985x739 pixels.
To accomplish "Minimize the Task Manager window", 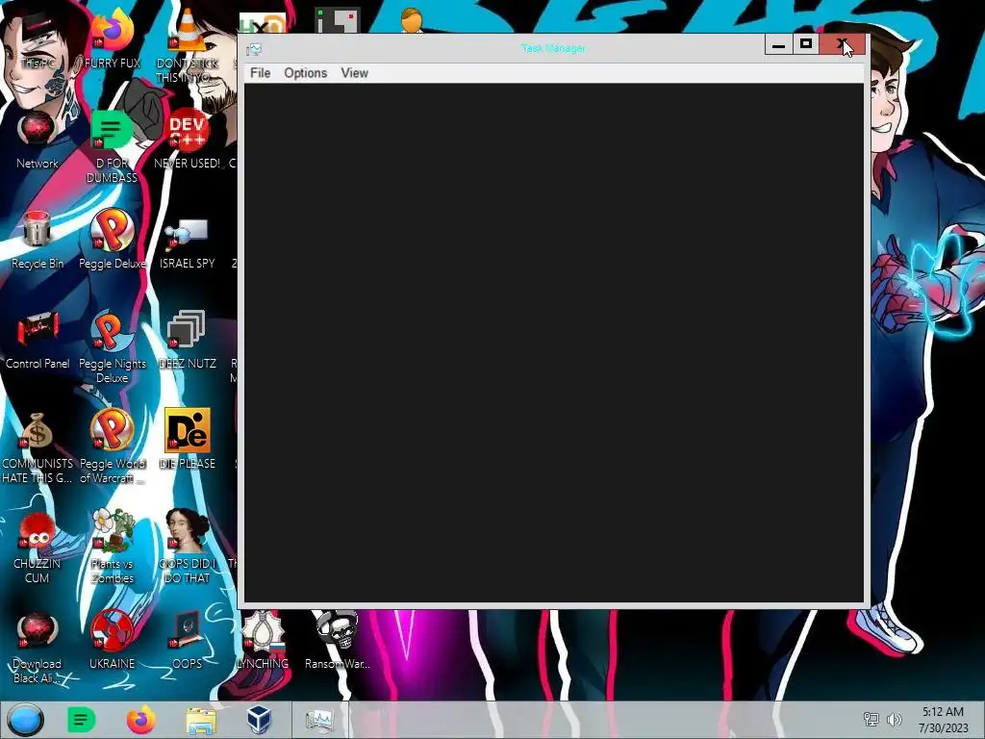I will pyautogui.click(x=778, y=44).
